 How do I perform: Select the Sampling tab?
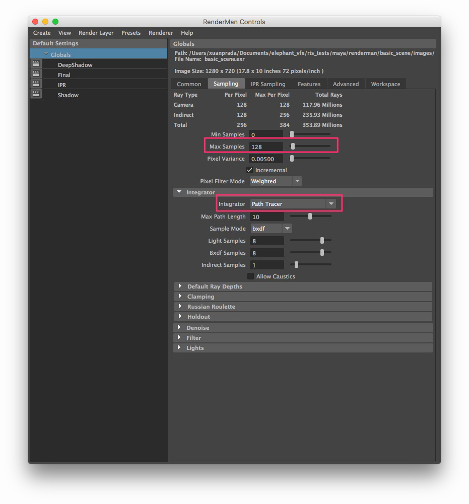226,84
